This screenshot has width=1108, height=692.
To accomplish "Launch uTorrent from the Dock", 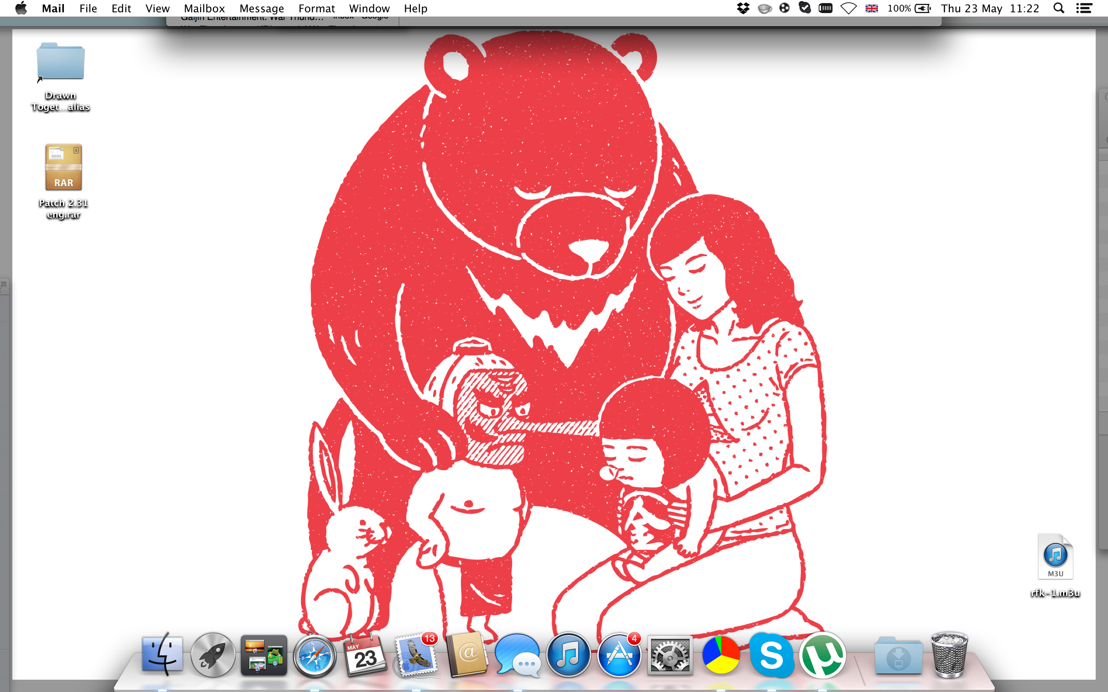I will tap(823, 655).
